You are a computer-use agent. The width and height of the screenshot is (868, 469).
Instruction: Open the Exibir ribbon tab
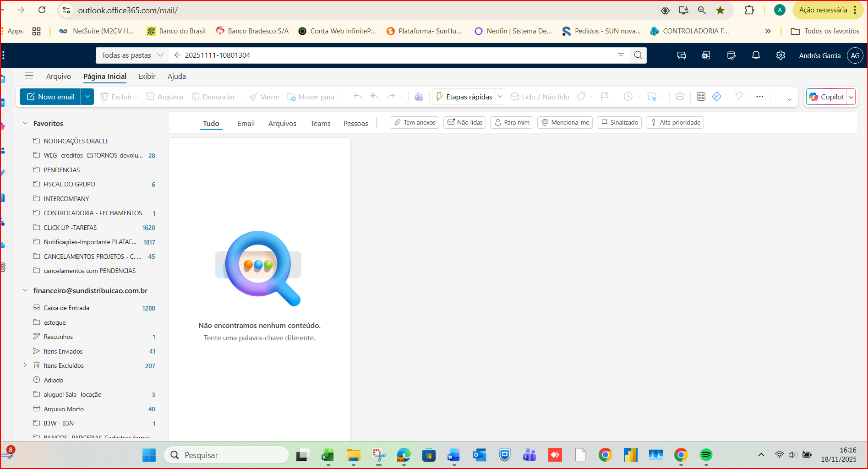[147, 76]
